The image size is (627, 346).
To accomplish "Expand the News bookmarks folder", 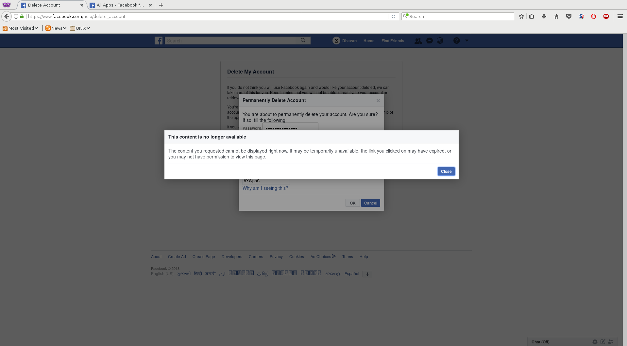I will pos(56,28).
